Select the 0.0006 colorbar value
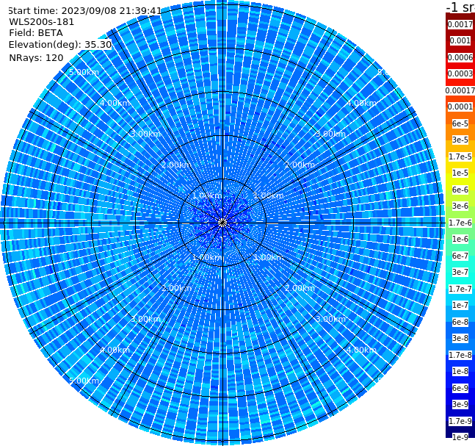The height and width of the screenshot is (446, 475). pyautogui.click(x=460, y=57)
